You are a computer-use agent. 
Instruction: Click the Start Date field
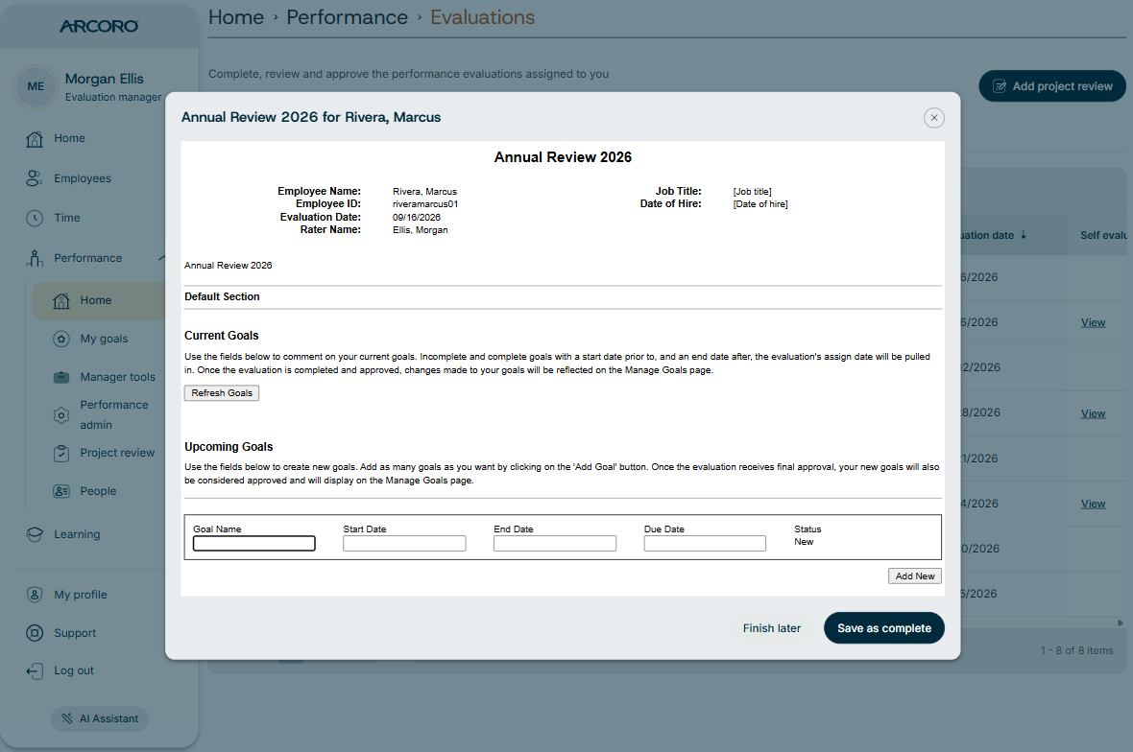point(404,544)
